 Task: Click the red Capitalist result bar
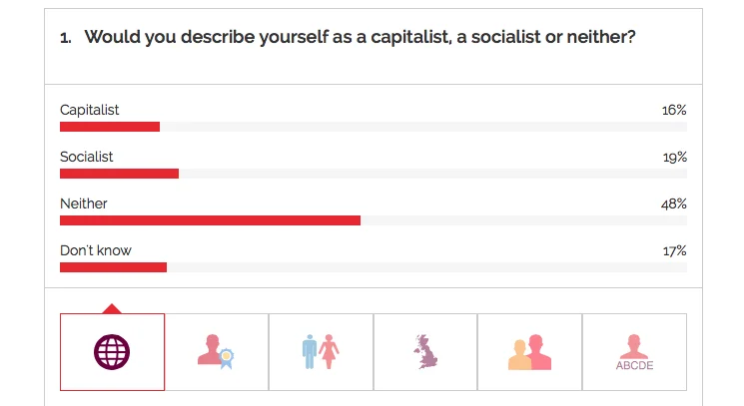pos(110,127)
